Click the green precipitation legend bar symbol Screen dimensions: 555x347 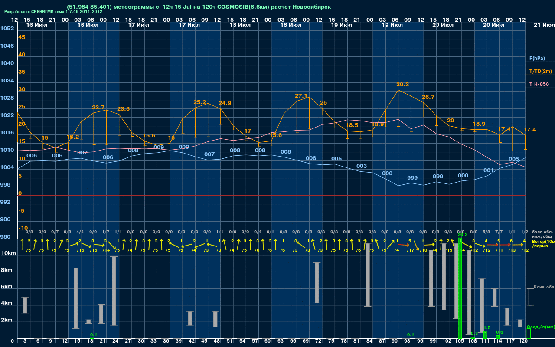pyautogui.click(x=529, y=334)
